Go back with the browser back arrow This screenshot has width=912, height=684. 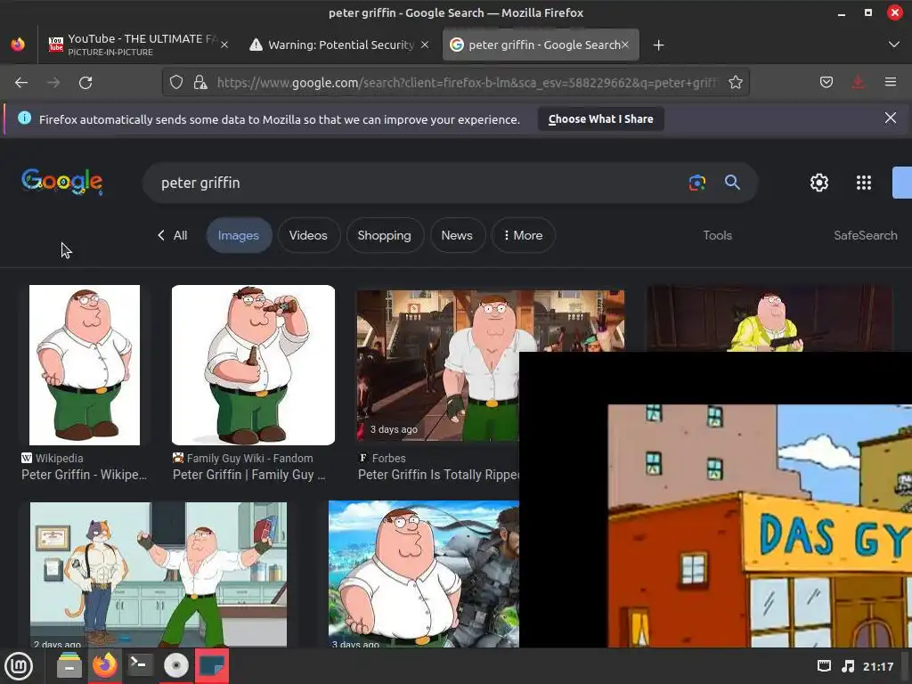coord(21,83)
